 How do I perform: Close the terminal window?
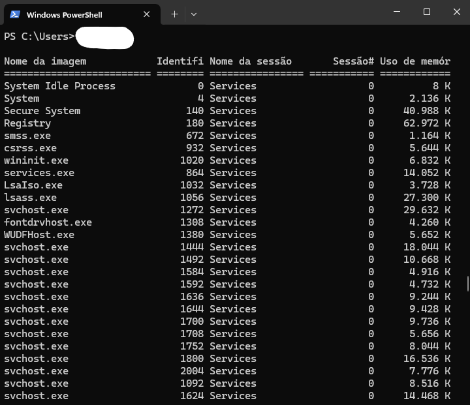coord(457,12)
